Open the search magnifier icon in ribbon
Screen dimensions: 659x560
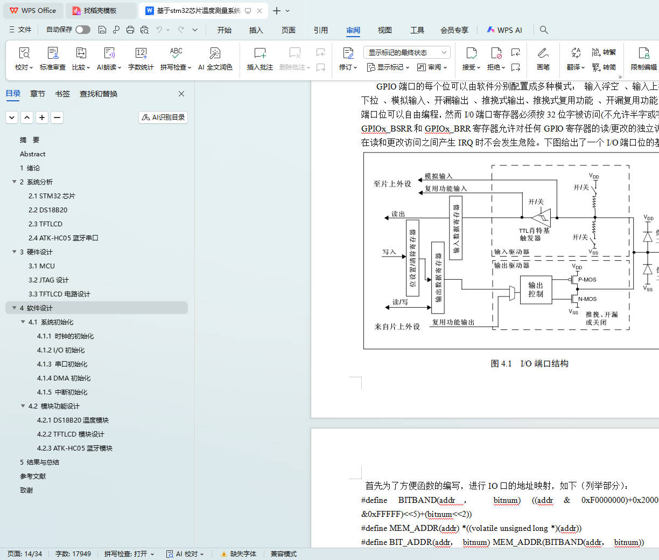coord(544,30)
